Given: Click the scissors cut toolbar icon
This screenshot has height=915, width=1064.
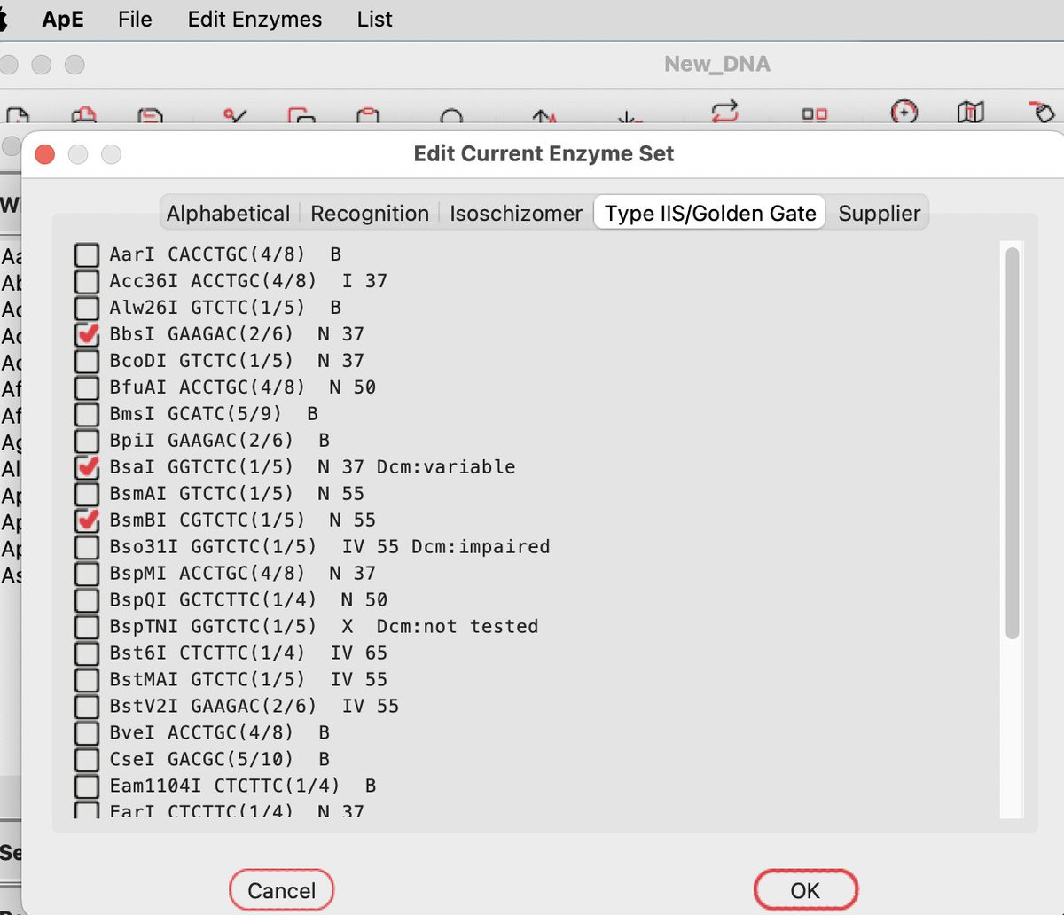Looking at the screenshot, I should pos(234,114).
